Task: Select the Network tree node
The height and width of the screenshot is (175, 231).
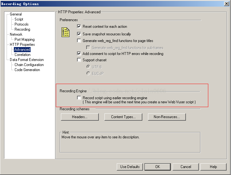Action: pos(16,34)
